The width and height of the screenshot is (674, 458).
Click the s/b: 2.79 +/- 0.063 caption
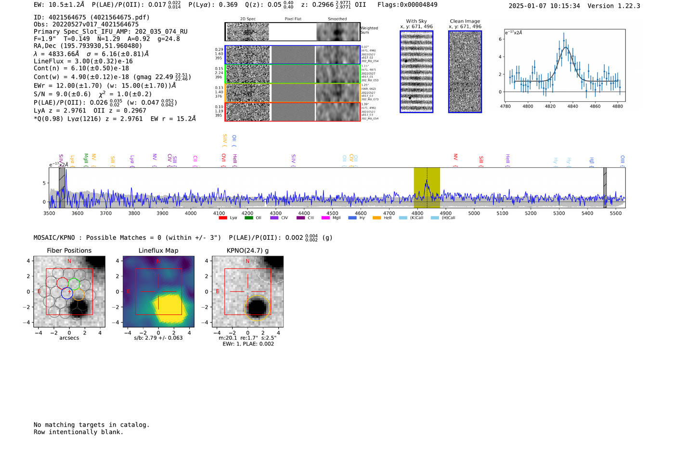pyautogui.click(x=158, y=338)
